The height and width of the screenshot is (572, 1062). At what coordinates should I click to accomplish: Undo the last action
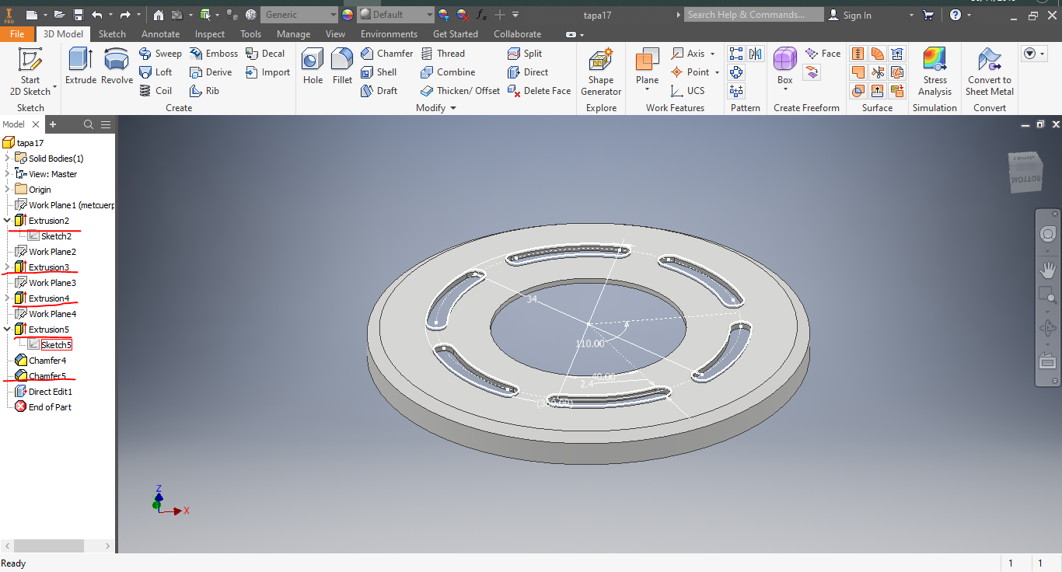(97, 15)
